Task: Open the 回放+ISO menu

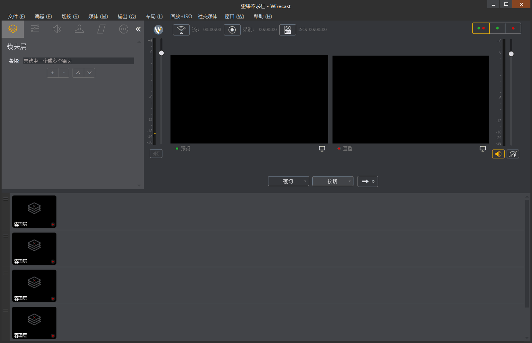Action: tap(181, 17)
